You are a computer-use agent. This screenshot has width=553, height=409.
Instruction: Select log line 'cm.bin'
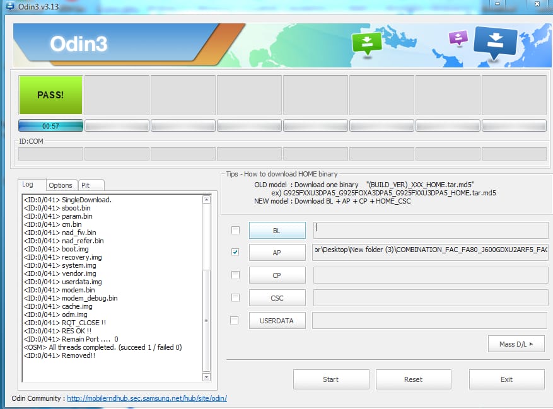52,224
